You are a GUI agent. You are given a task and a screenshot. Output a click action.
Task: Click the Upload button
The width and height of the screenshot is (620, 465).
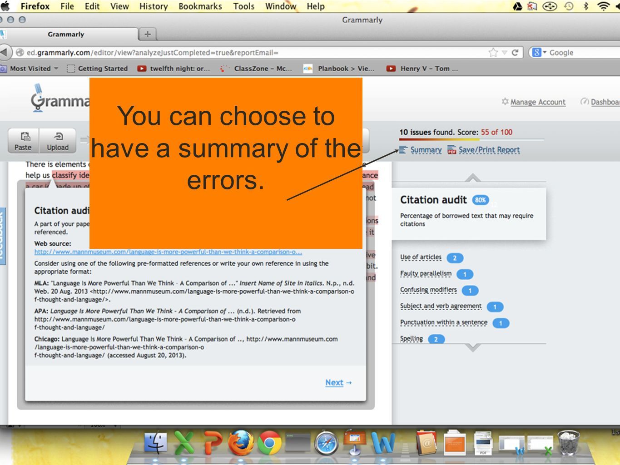[x=58, y=141]
